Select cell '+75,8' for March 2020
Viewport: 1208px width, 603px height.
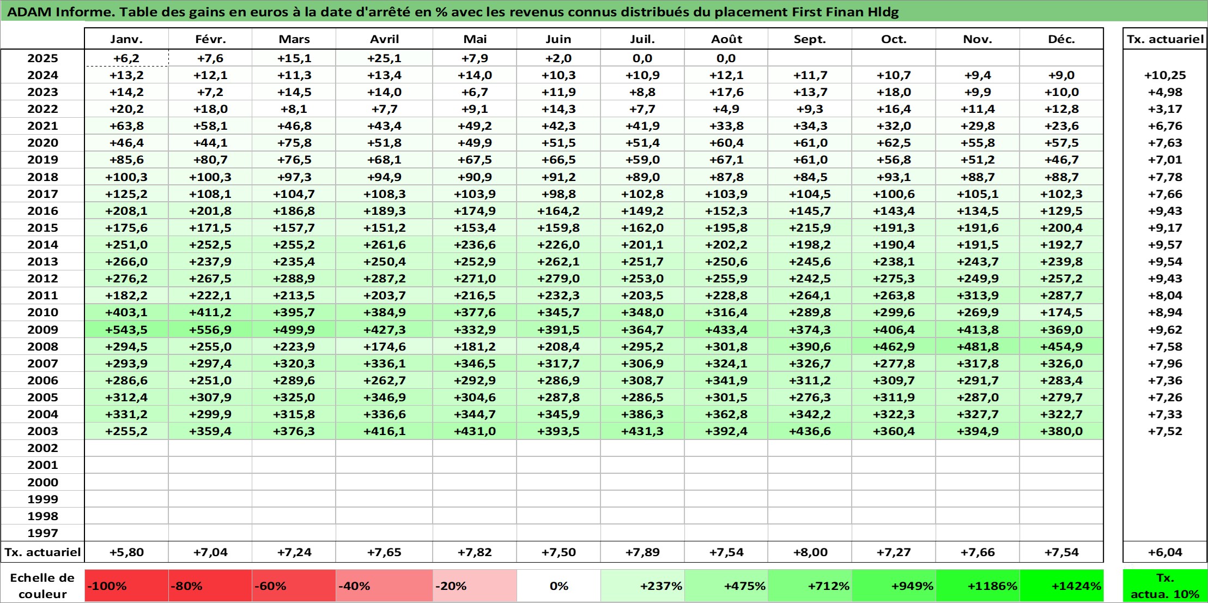click(x=294, y=143)
